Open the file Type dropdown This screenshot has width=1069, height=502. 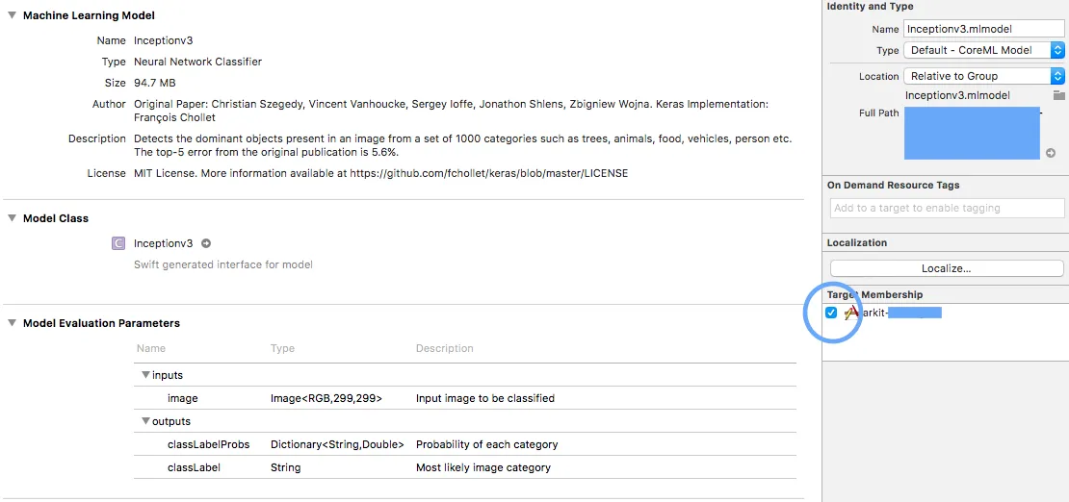click(x=983, y=50)
